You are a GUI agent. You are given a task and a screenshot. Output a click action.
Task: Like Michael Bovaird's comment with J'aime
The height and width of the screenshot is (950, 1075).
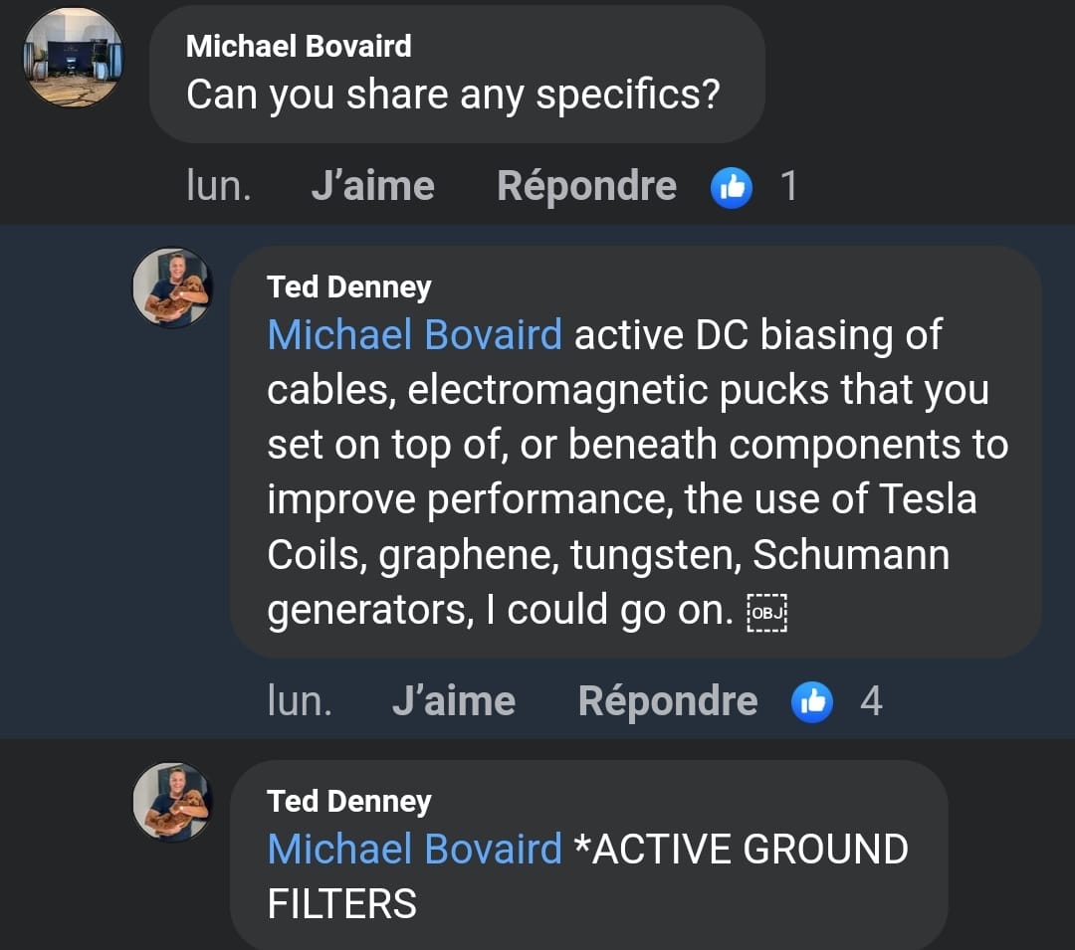point(372,187)
